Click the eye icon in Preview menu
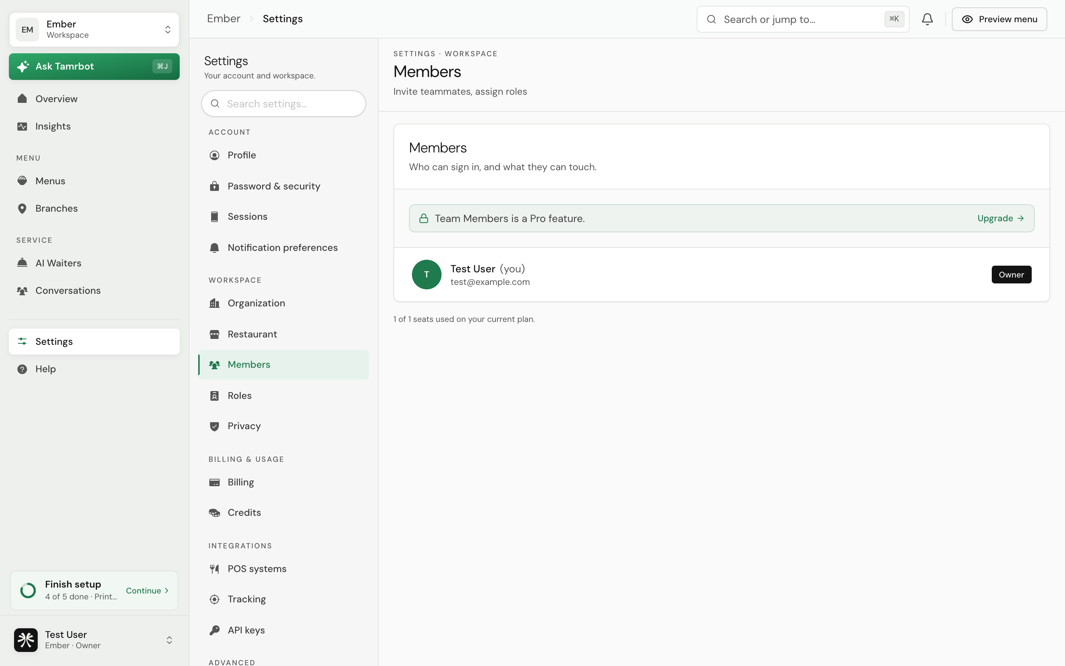This screenshot has height=666, width=1065. (967, 19)
